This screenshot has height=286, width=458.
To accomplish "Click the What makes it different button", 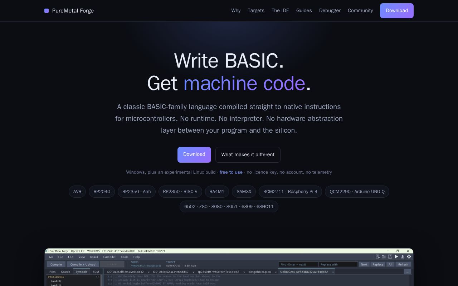I will pyautogui.click(x=248, y=155).
